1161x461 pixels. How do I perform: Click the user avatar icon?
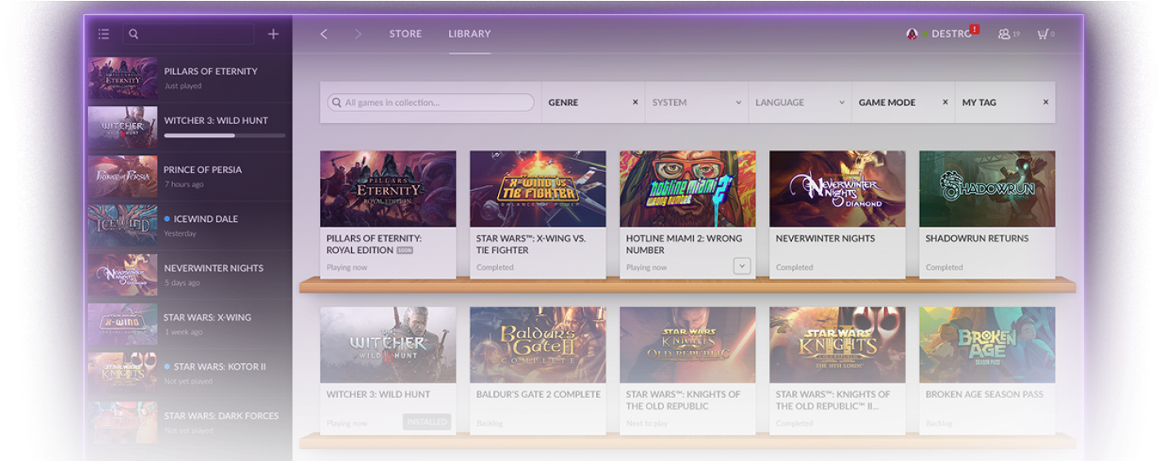912,34
